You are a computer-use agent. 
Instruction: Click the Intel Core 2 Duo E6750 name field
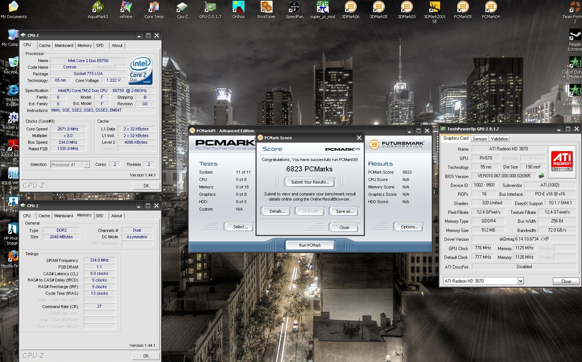coord(88,61)
